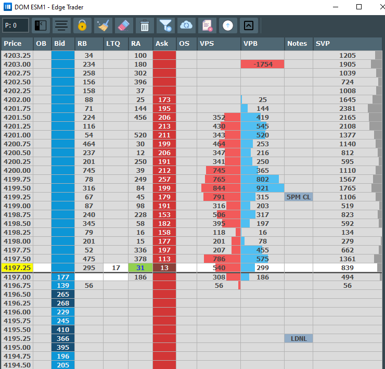Click the boxed chevron-up collapse icon

click(249, 26)
